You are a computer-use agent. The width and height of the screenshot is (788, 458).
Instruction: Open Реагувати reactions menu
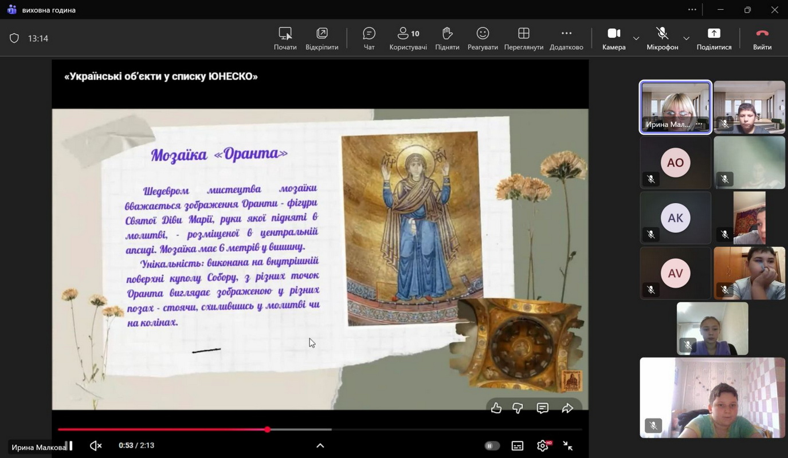click(x=483, y=38)
